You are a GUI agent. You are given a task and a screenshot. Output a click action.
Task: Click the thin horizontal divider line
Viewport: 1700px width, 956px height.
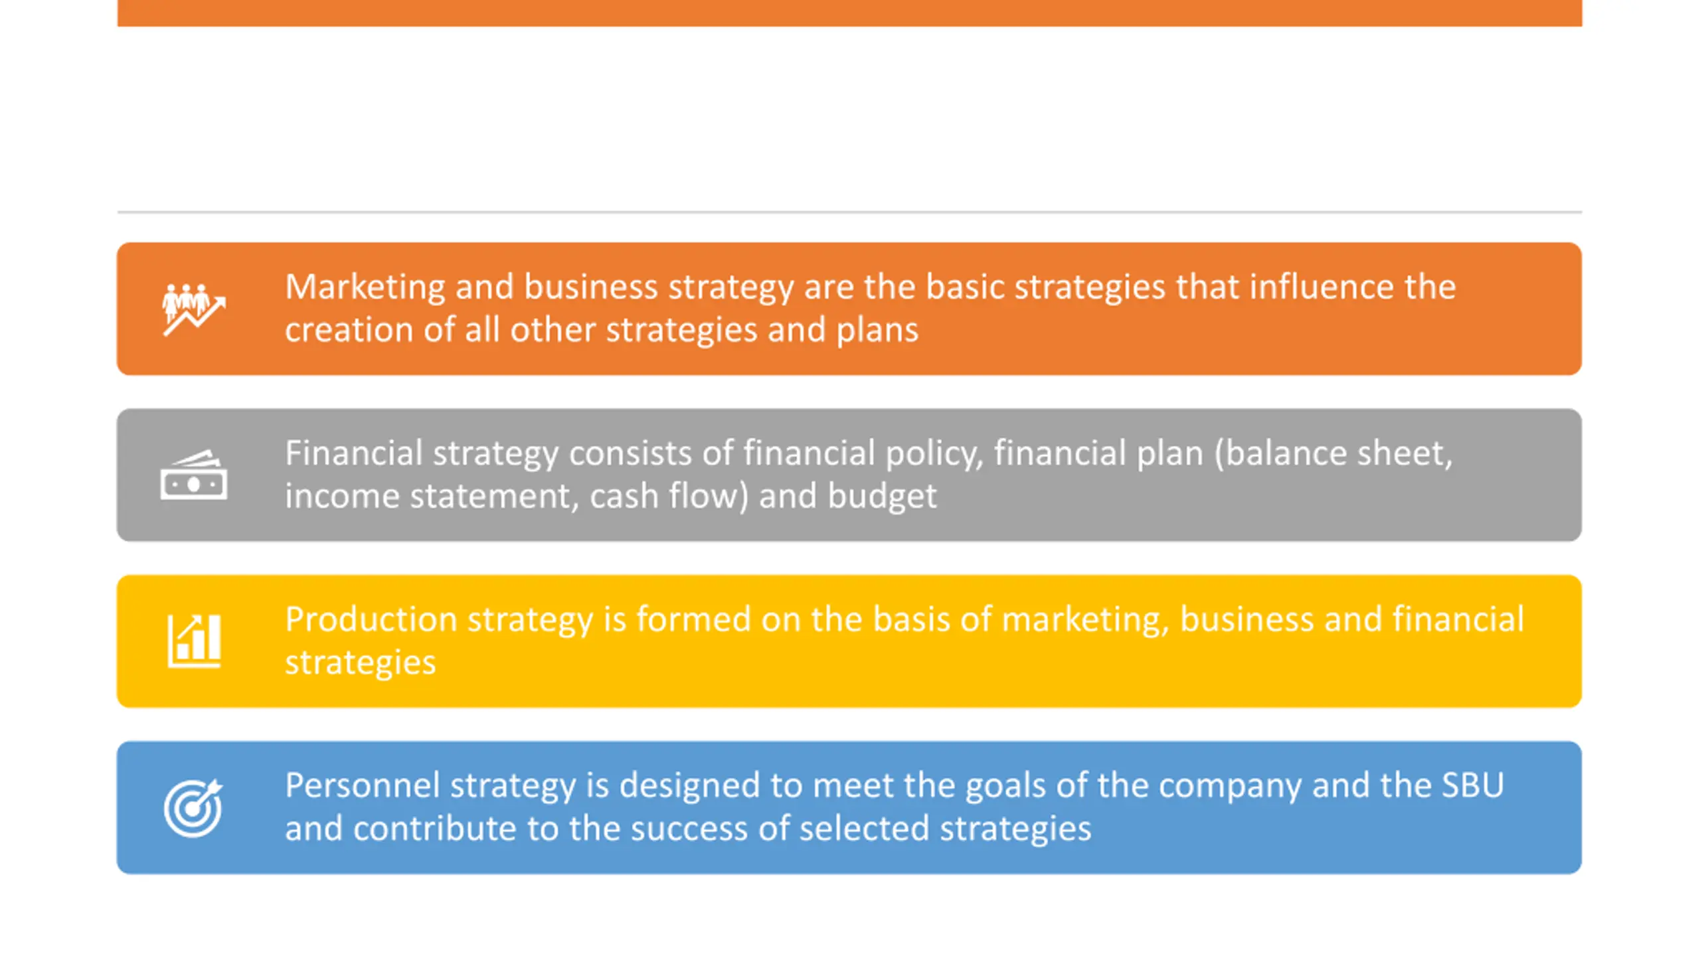pos(850,212)
